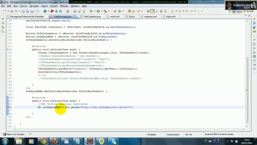Switch to cadastro.xml editor tab
This screenshot has height=145, width=257.
coord(150,17)
